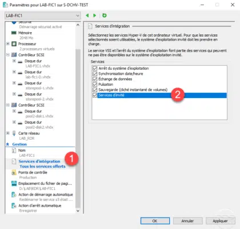Click the green forward arrow icon
The image size is (240, 229).
tap(94, 15)
